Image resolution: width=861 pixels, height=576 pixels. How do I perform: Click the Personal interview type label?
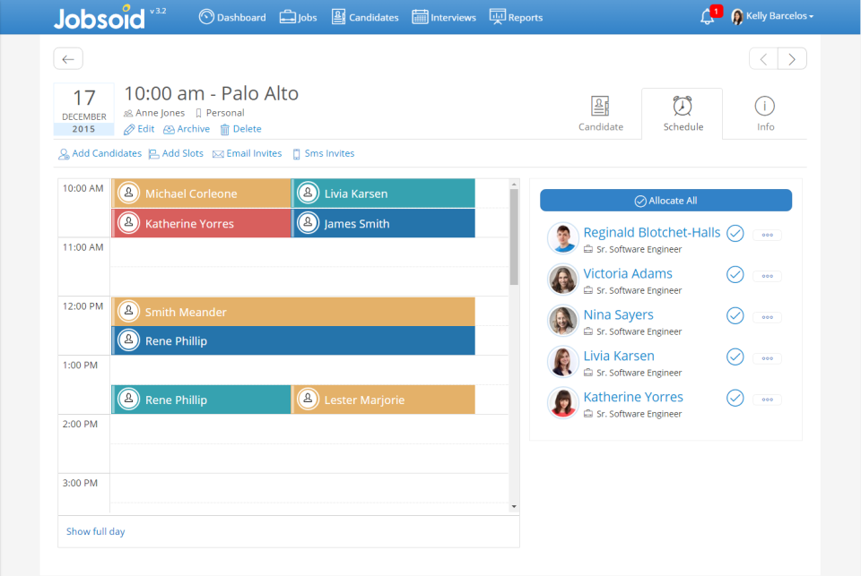(225, 113)
